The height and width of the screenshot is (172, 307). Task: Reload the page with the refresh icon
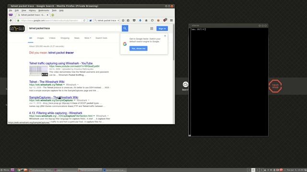click(84, 20)
